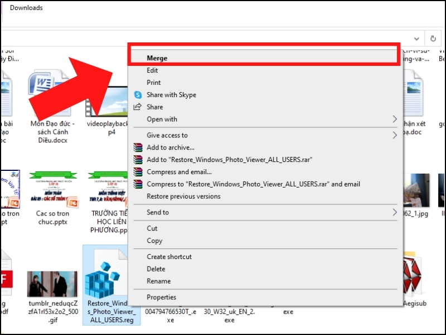Expand the Open with submenu arrow
This screenshot has width=446, height=335.
[x=395, y=119]
